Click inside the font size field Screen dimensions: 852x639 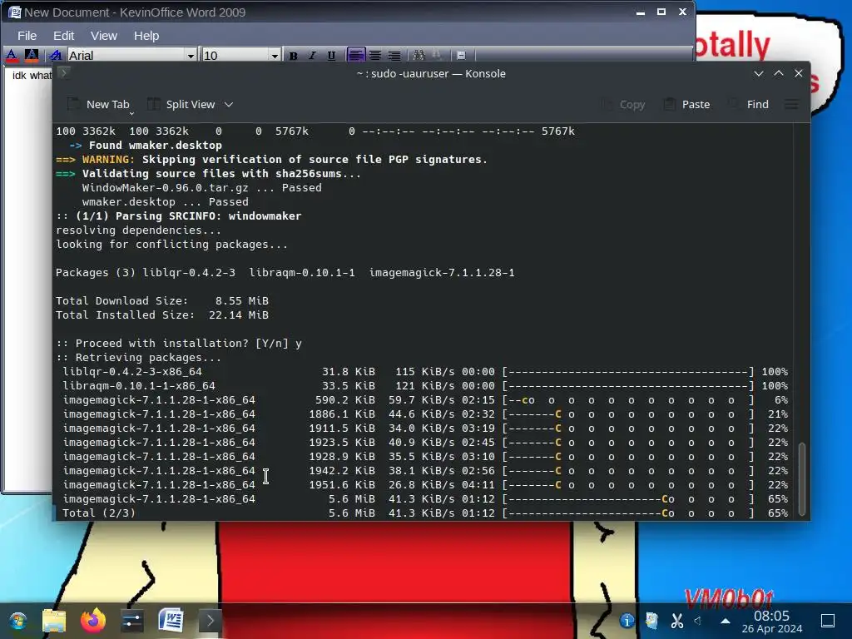tap(235, 56)
